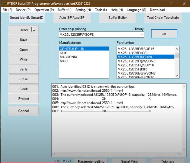The image size is (190, 163).
Task: Click Partnumber list scroll up arrow
Action: (177, 49)
